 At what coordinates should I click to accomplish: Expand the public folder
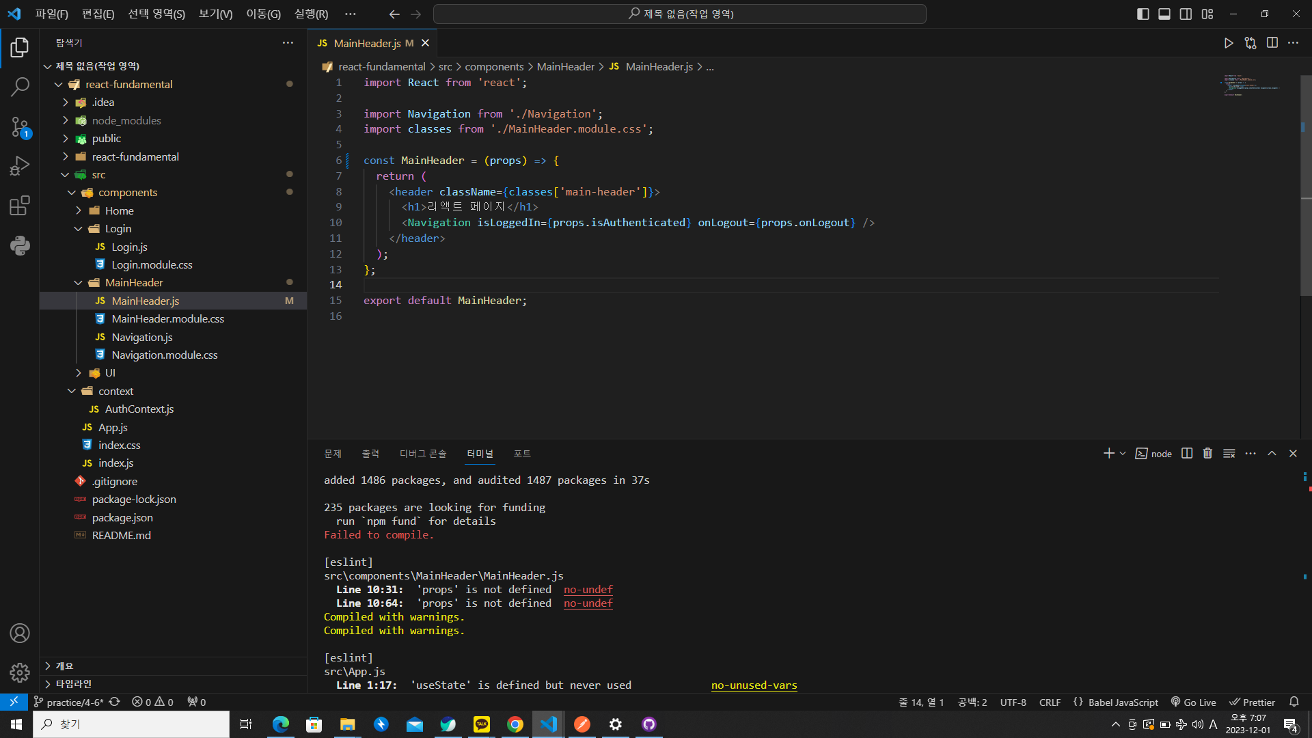tap(66, 139)
